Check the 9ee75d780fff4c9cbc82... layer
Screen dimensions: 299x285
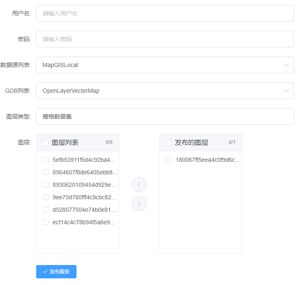pos(46,197)
